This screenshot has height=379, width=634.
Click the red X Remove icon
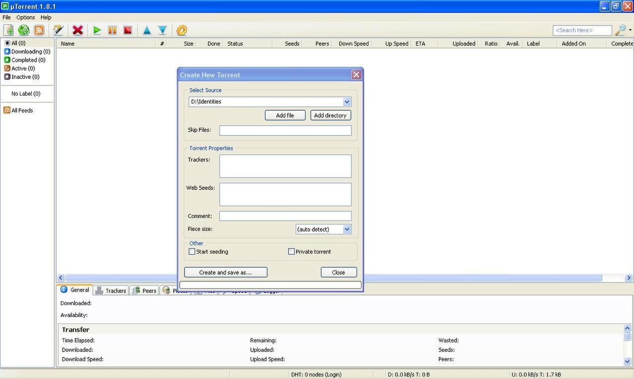(78, 30)
